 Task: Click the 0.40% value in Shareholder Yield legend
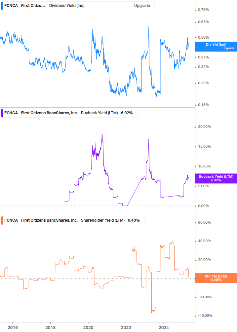pos(134,220)
